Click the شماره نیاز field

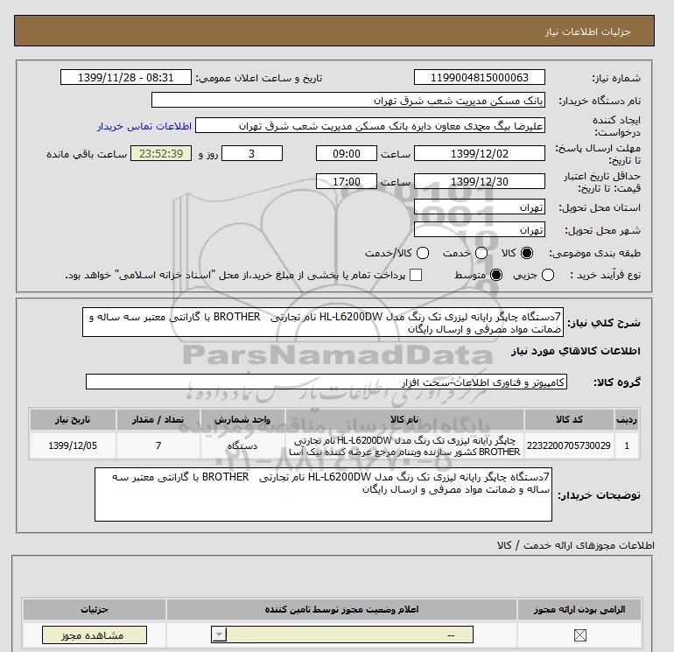(x=478, y=77)
